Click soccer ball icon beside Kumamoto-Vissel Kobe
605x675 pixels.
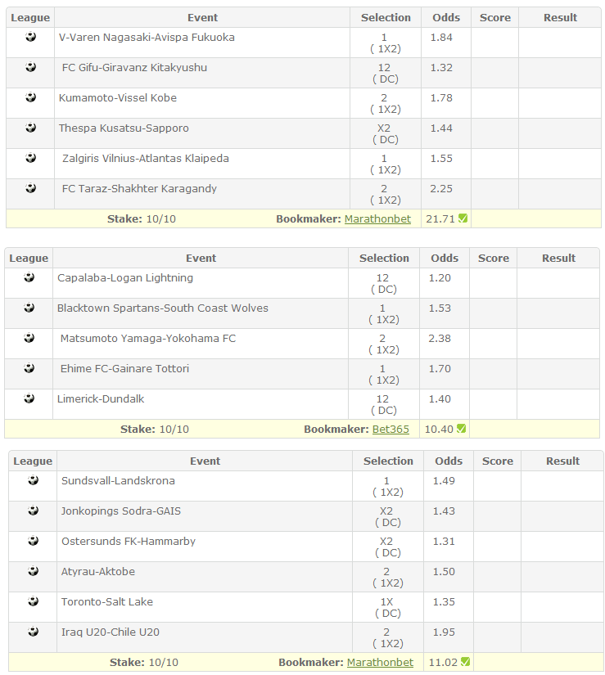click(x=30, y=97)
